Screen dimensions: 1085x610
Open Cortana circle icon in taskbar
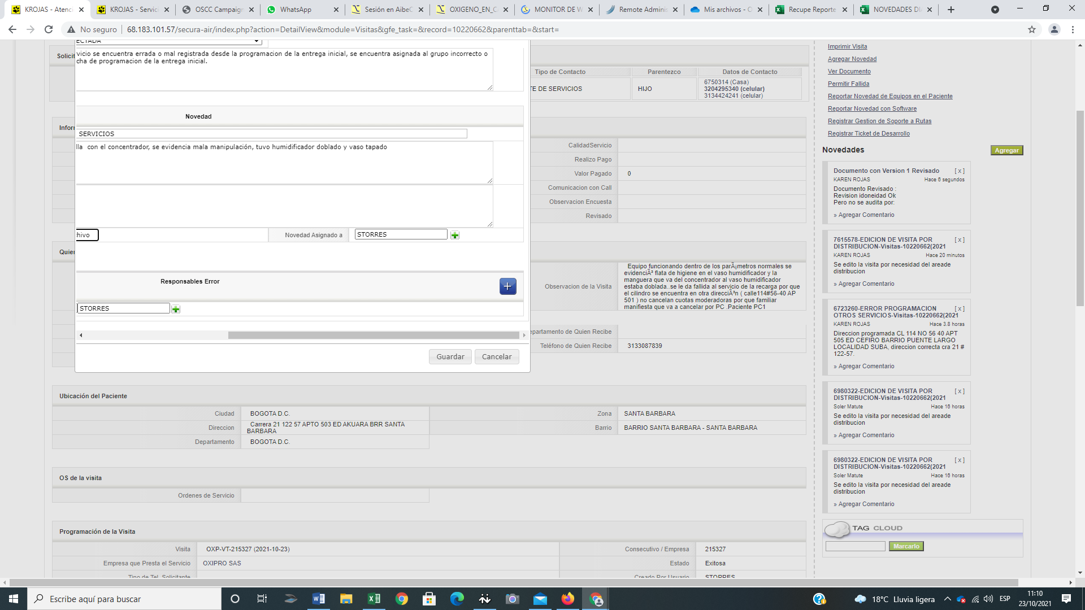[x=235, y=599]
